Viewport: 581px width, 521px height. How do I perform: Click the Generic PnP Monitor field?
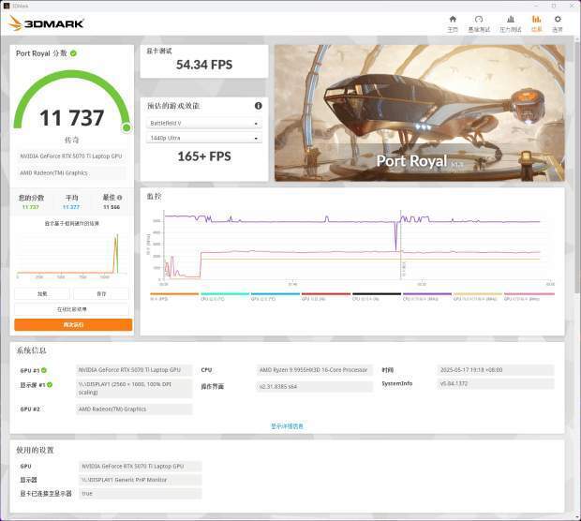[x=141, y=480]
